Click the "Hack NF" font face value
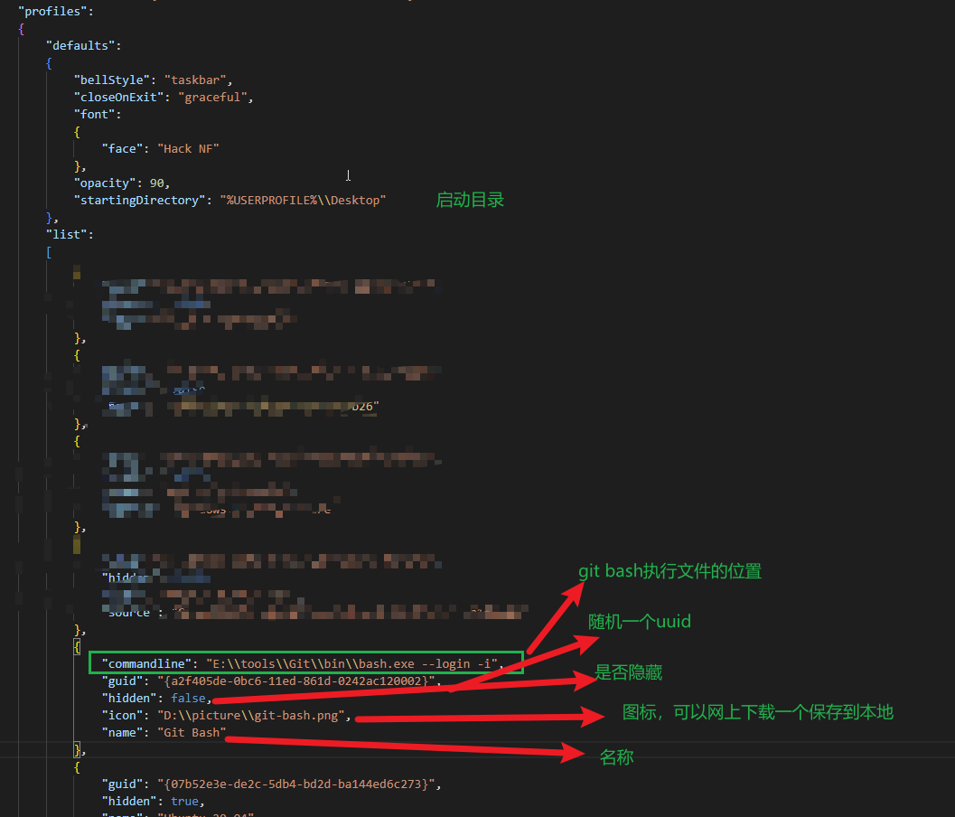Screen dimensions: 955x817 click(x=189, y=148)
